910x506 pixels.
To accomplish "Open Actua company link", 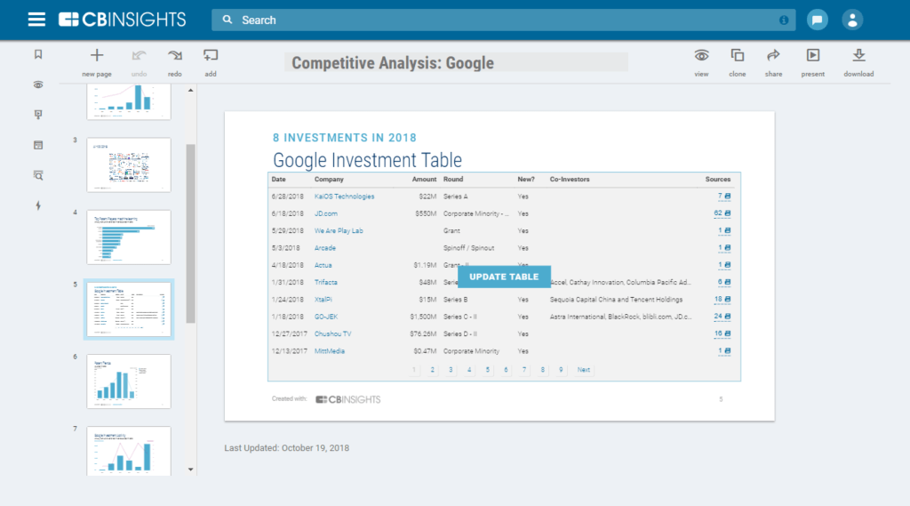I will 323,265.
